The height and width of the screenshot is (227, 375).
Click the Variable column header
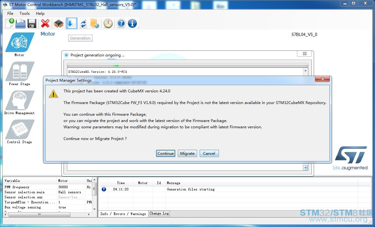click(30, 181)
